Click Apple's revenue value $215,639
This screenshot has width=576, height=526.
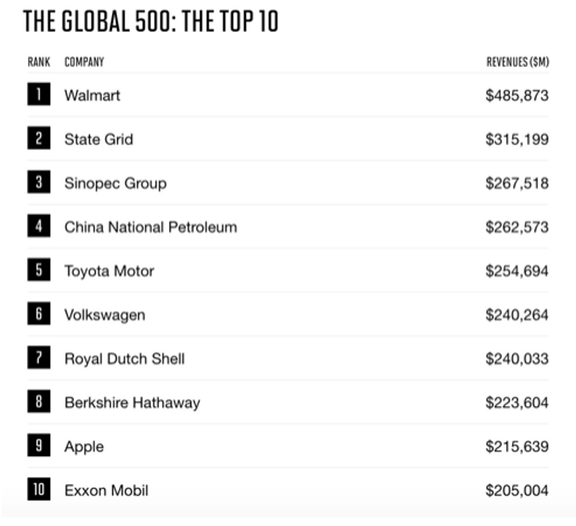pyautogui.click(x=517, y=447)
